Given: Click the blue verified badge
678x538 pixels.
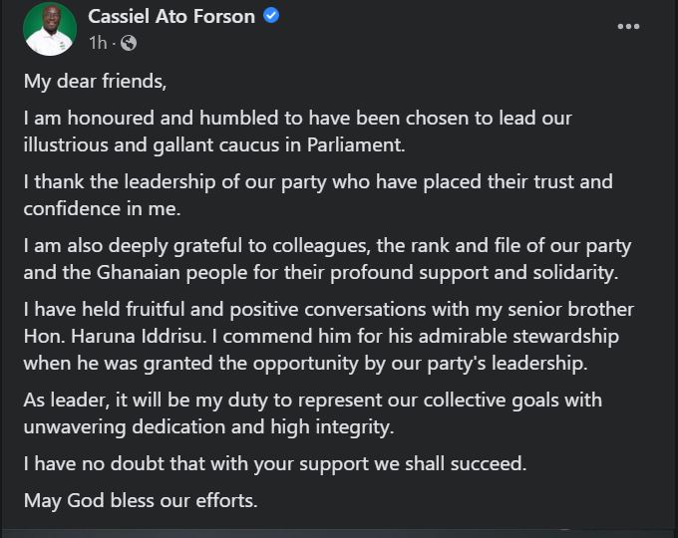Looking at the screenshot, I should pos(271,16).
